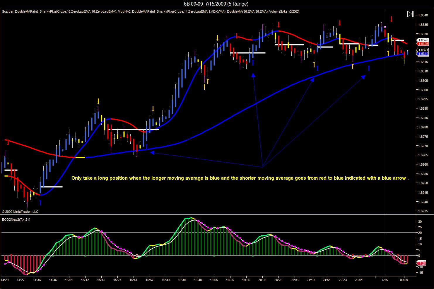The height and width of the screenshot is (289, 434).
Task: Click the 1.6245 price axis label
Action: [423, 193]
